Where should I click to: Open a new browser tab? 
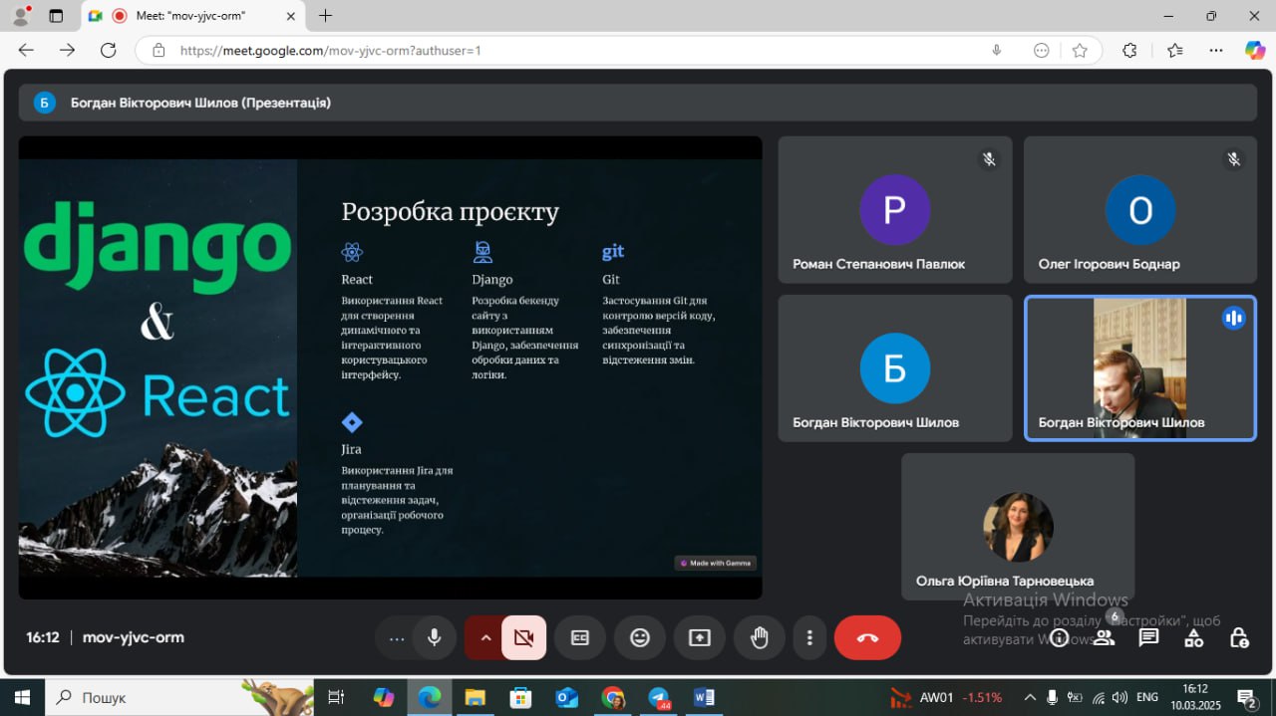pyautogui.click(x=325, y=16)
